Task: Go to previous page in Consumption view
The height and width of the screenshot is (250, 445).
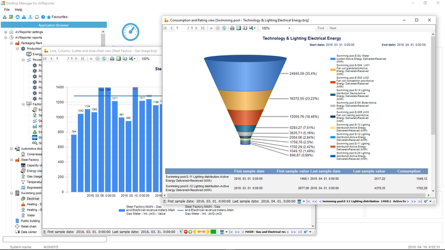Action: coord(171,28)
